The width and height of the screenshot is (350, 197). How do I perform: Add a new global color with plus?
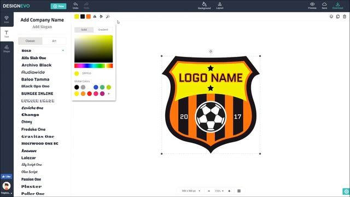pyautogui.click(x=109, y=94)
